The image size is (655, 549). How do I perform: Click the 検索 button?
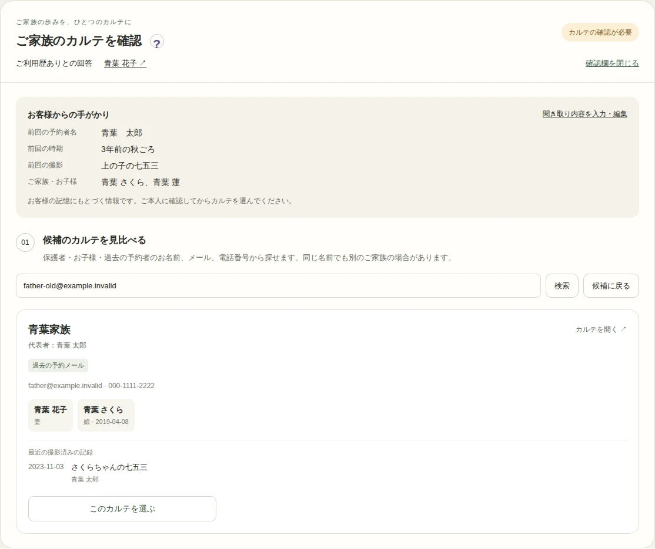tap(562, 286)
